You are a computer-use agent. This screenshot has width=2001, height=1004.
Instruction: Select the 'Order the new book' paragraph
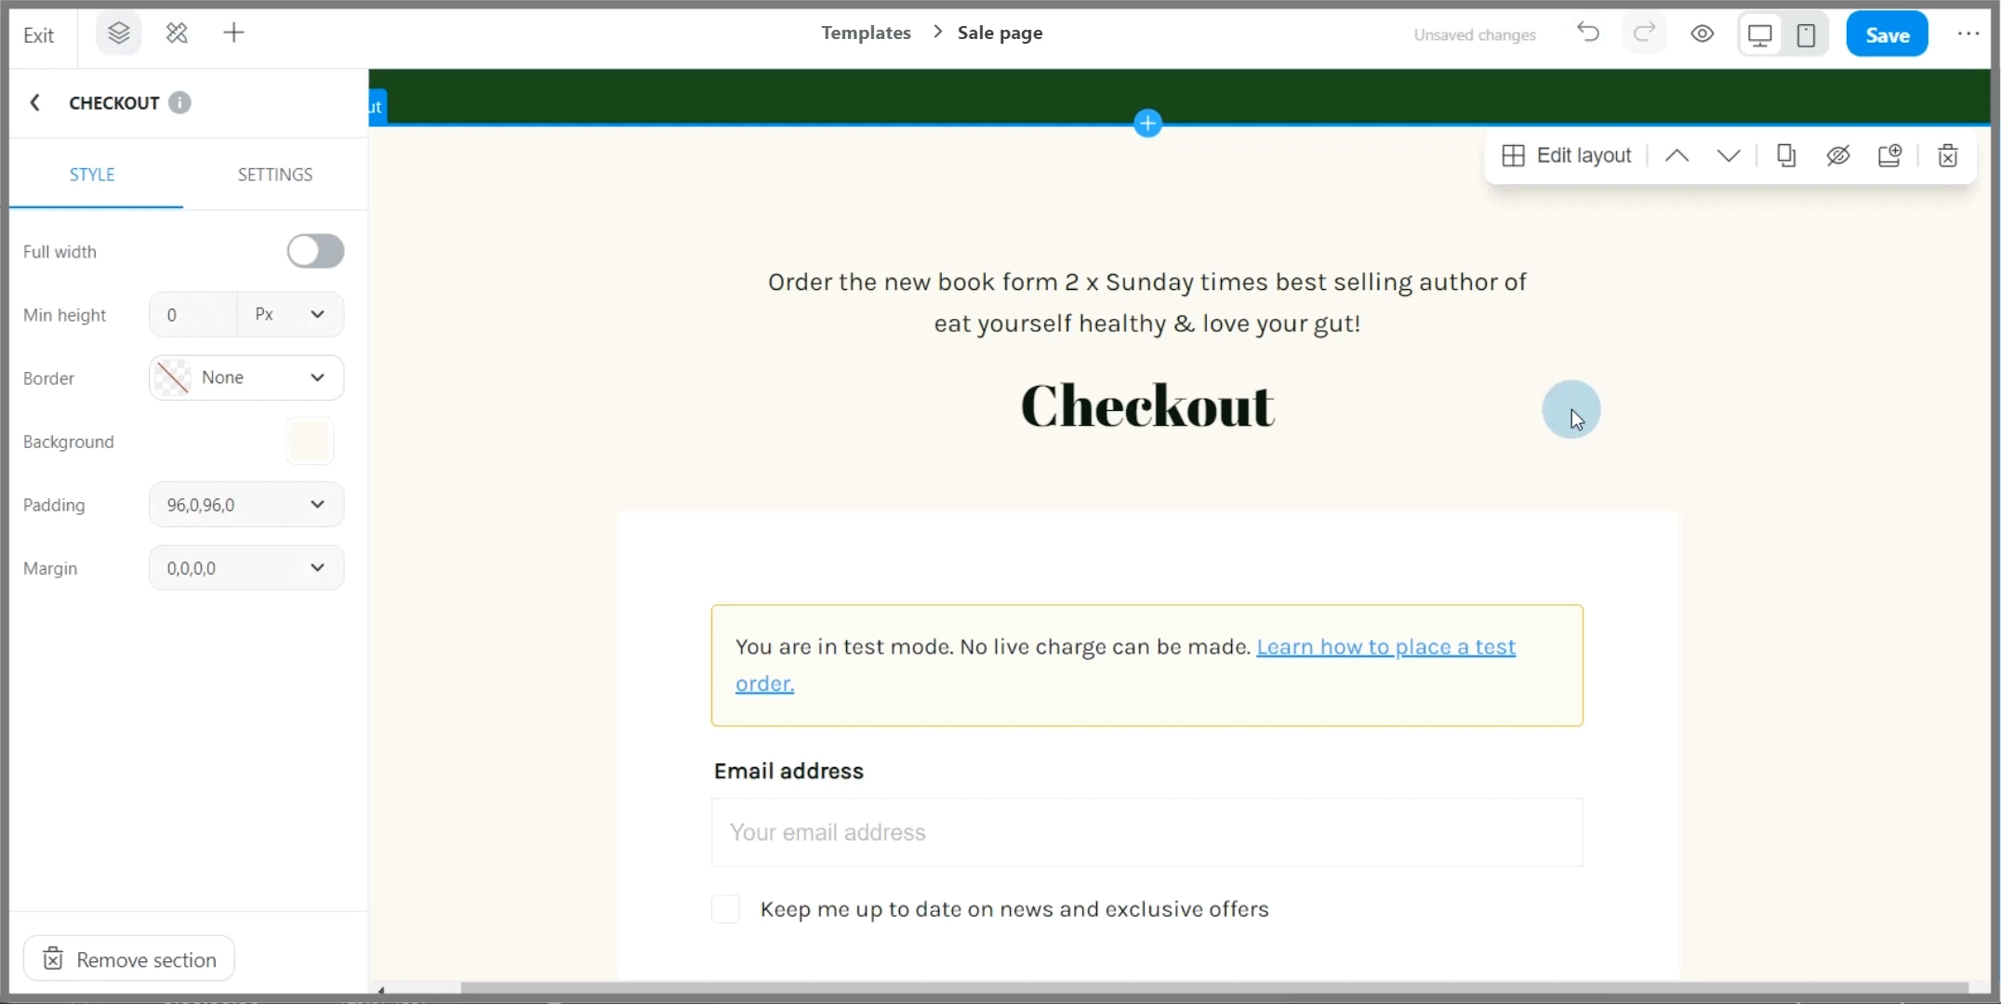[x=1146, y=302]
